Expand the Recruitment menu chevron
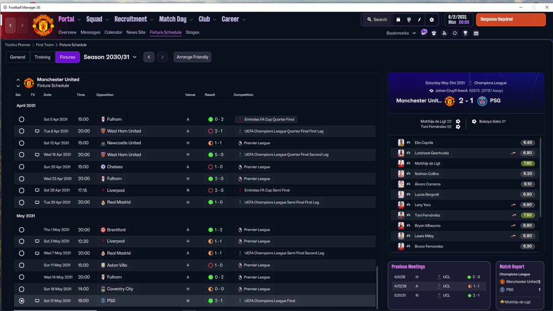 152,19
